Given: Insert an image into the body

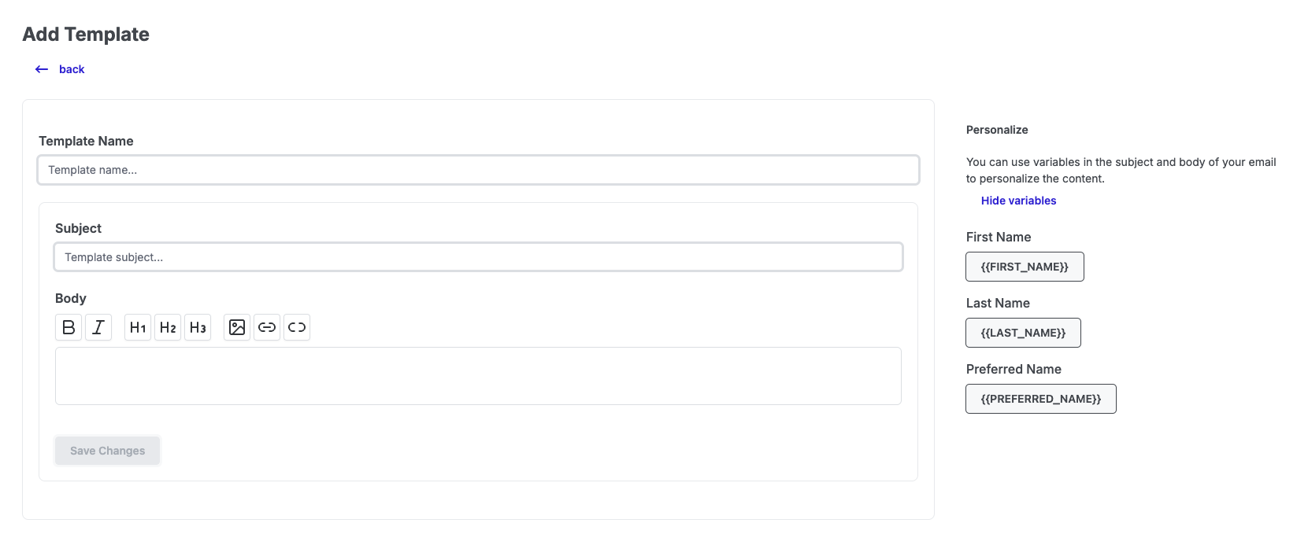Looking at the screenshot, I should click(x=237, y=327).
